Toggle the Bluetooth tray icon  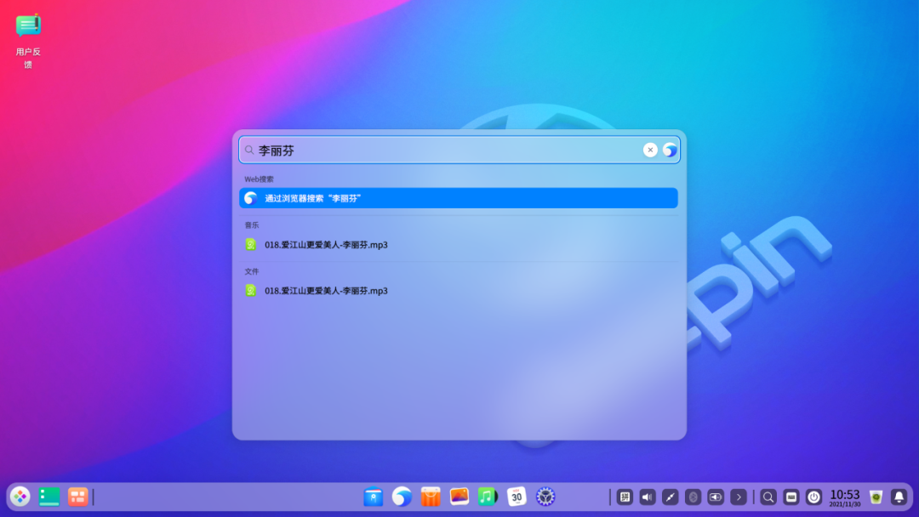click(x=693, y=497)
